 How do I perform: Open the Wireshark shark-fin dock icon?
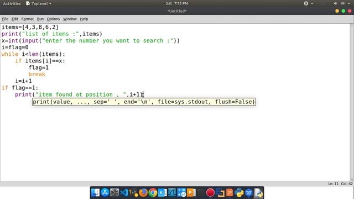coord(172,193)
